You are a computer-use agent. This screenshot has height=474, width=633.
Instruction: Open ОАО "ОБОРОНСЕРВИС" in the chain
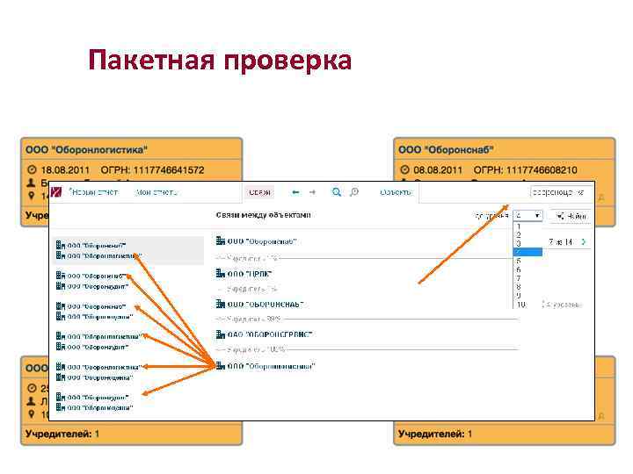pos(270,334)
